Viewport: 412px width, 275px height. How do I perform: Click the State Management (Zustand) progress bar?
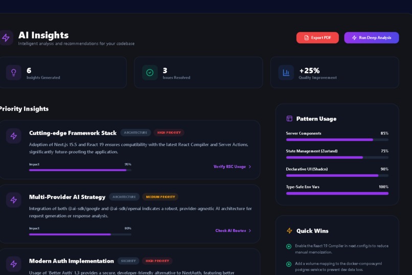337,157
